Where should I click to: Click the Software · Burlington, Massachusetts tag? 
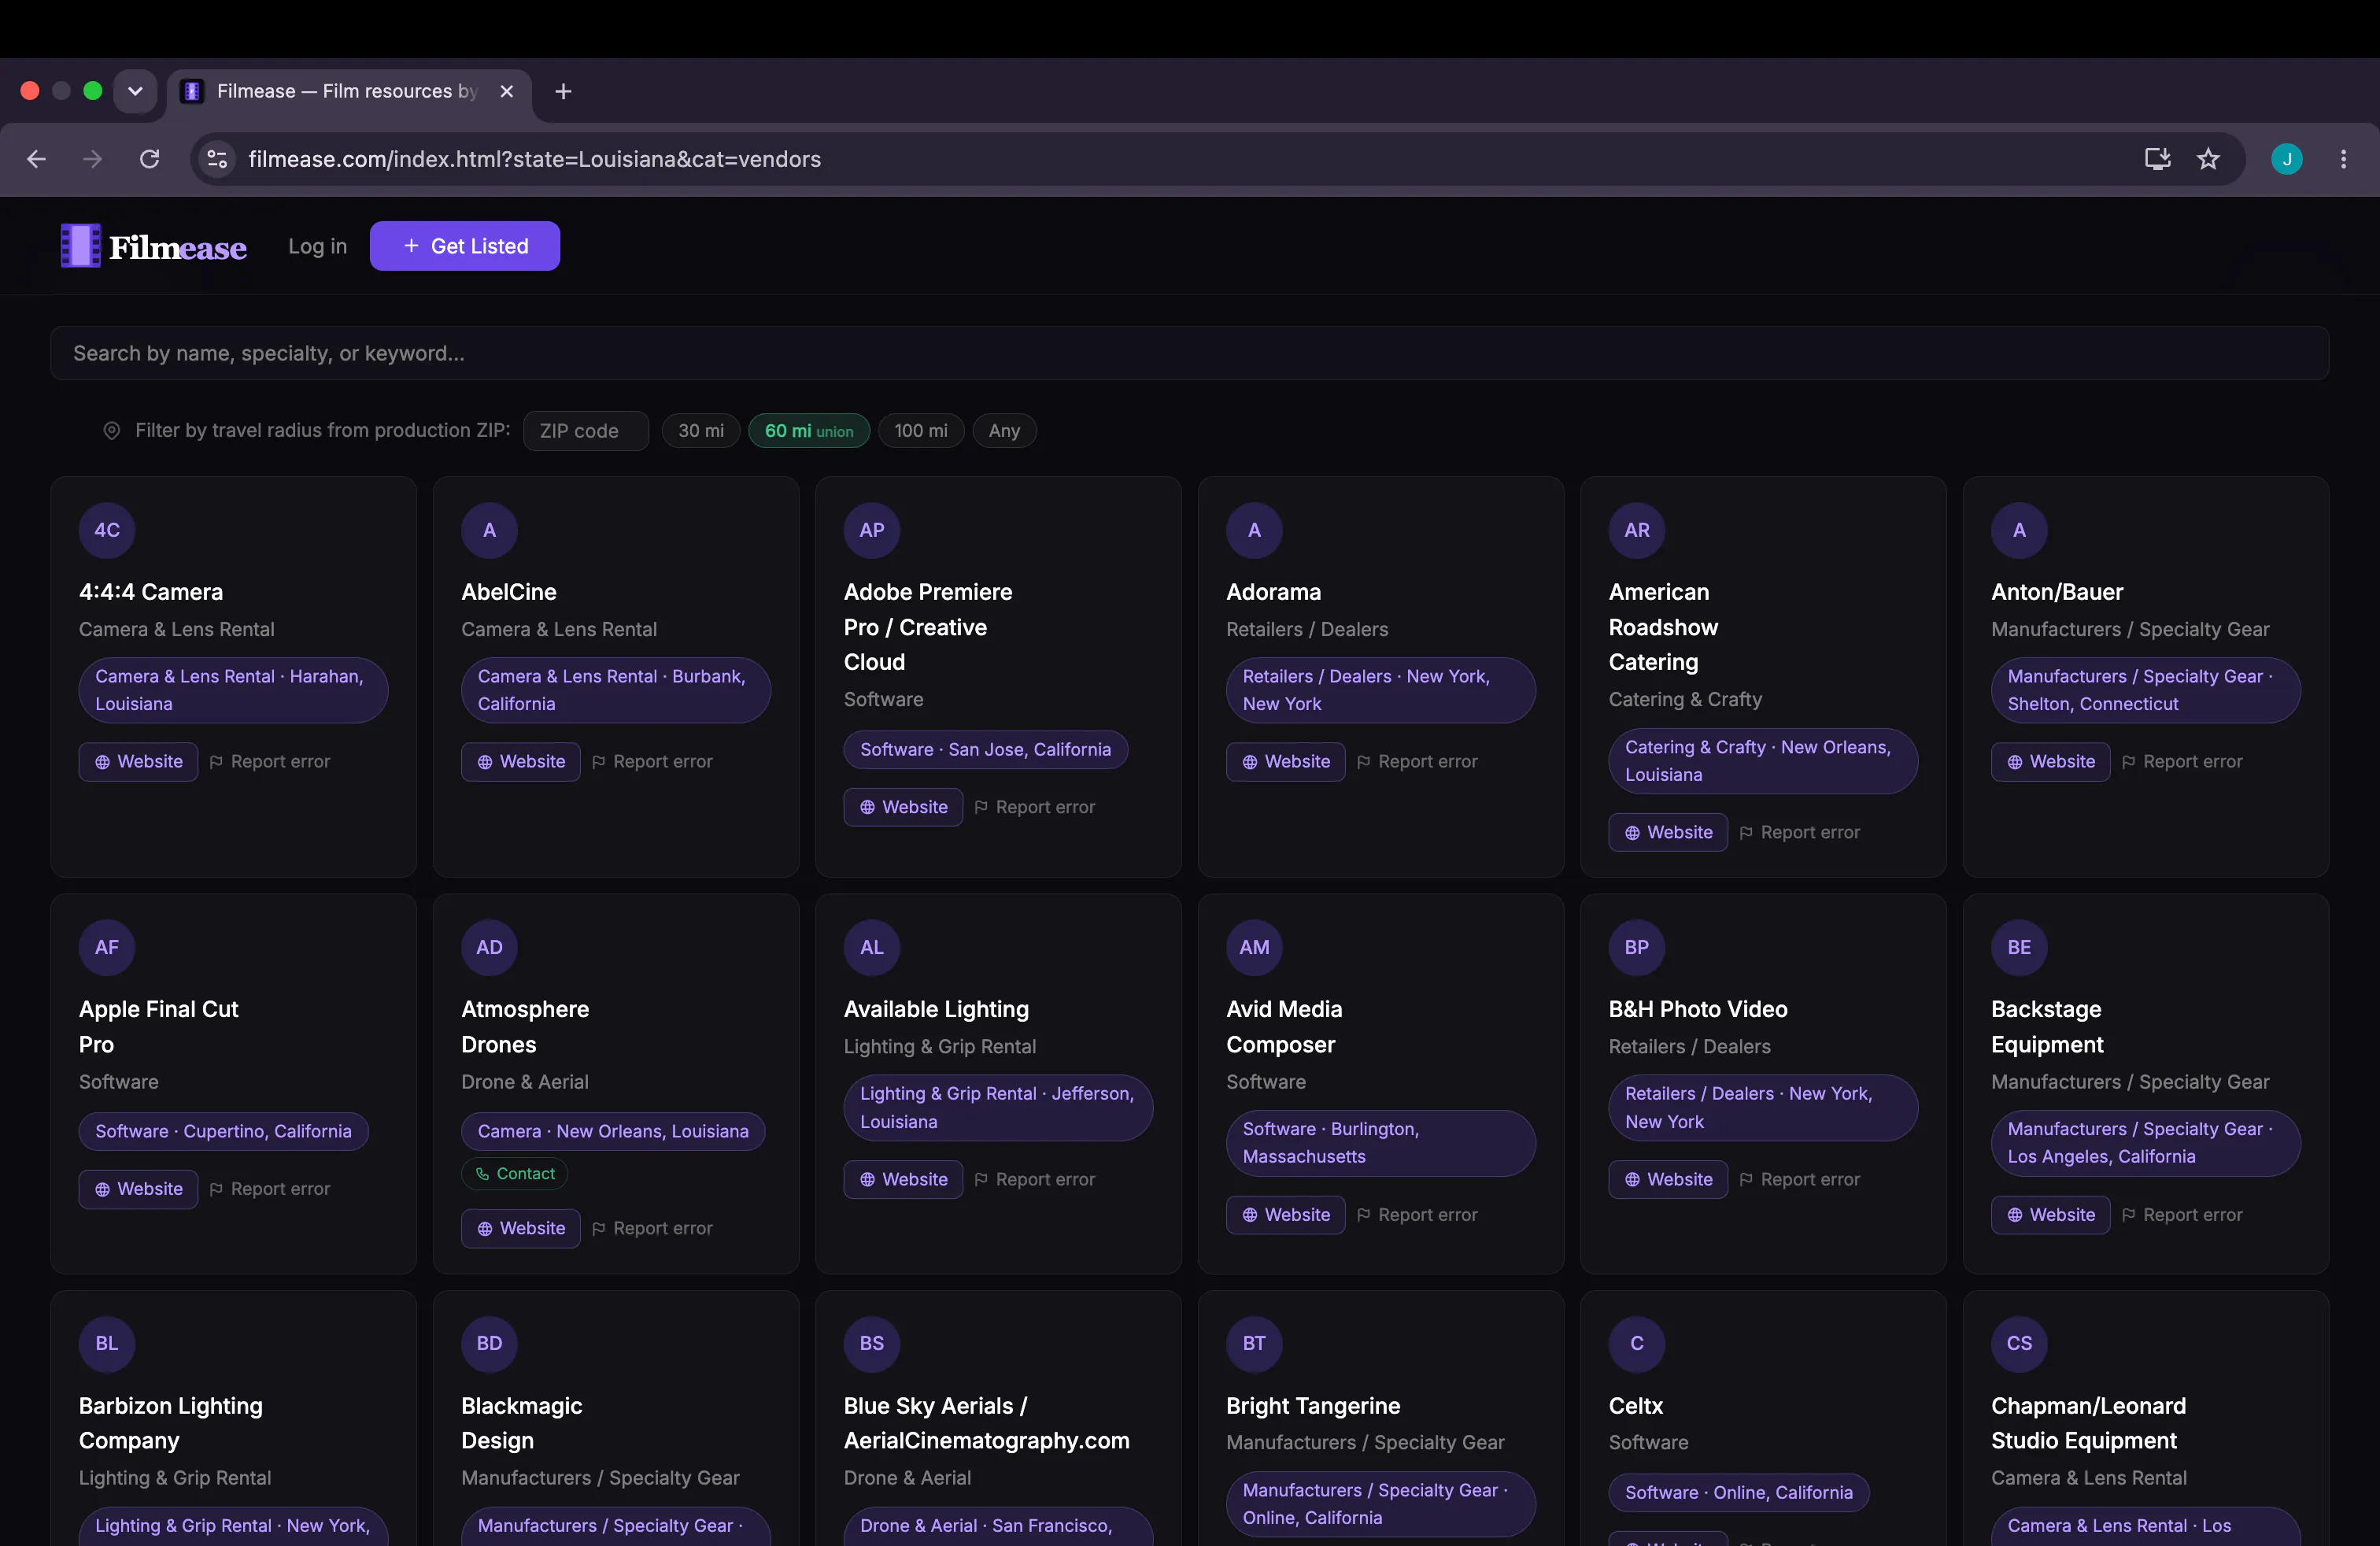(1381, 1143)
